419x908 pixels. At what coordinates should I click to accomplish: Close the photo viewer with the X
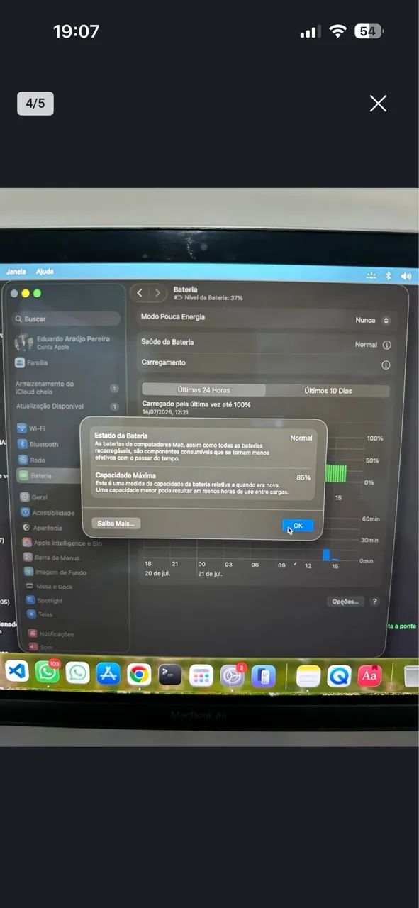pyautogui.click(x=378, y=104)
